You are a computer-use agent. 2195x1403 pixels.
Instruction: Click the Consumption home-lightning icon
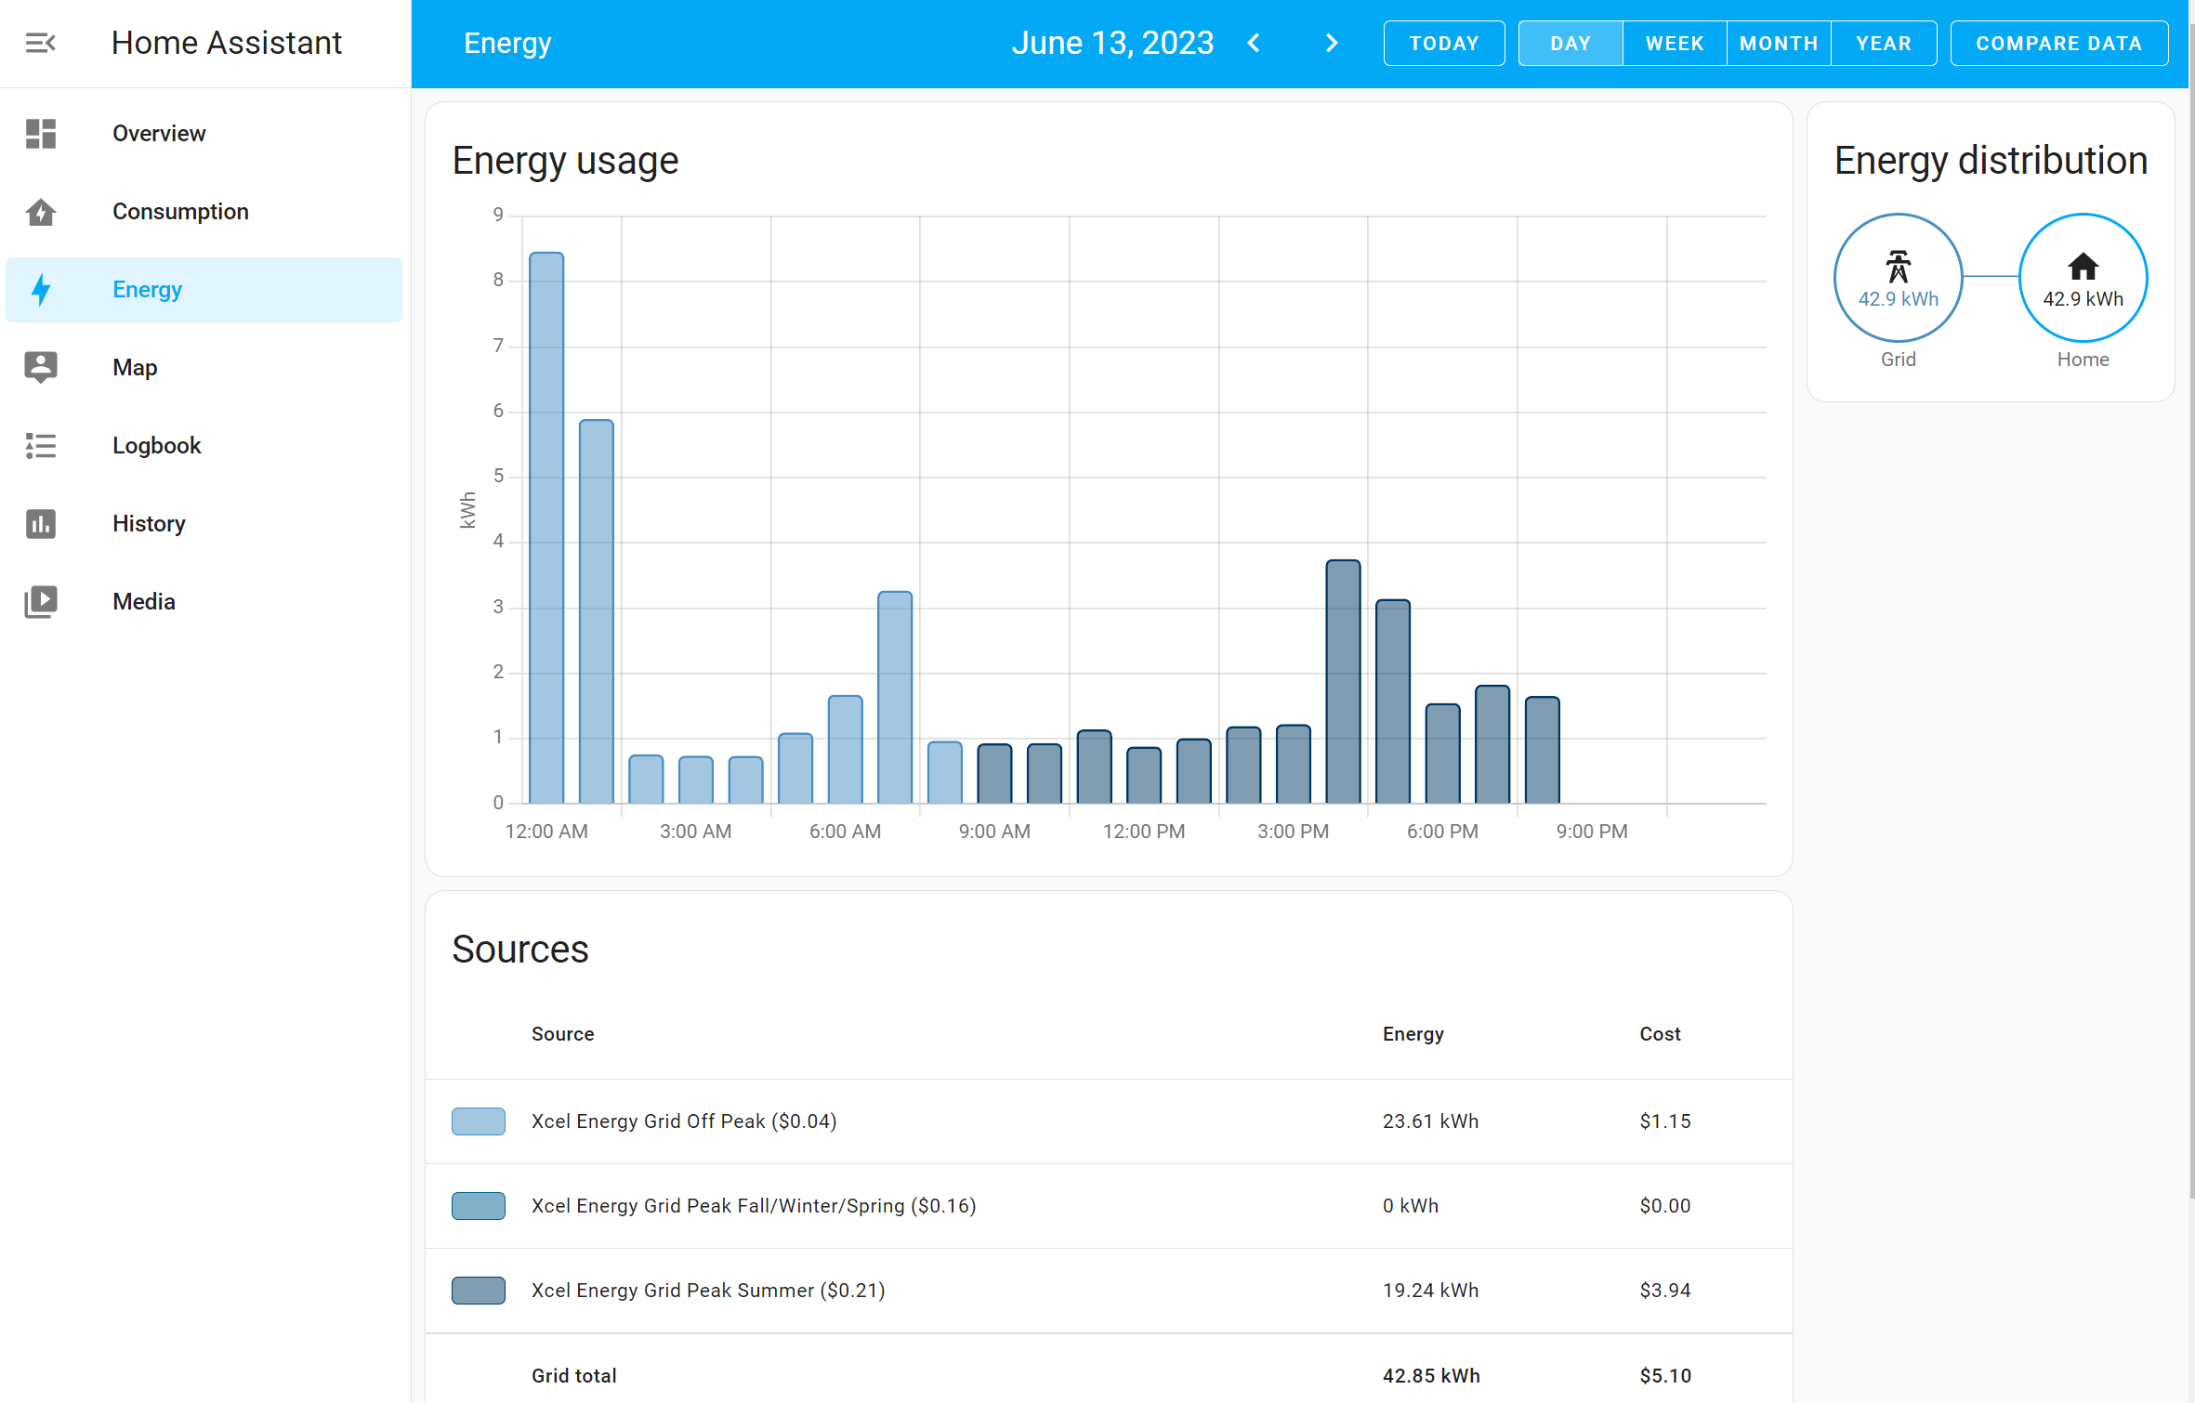coord(41,212)
